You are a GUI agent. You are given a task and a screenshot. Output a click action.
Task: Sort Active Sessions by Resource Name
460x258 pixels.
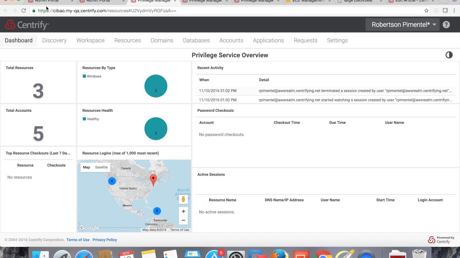coord(222,200)
